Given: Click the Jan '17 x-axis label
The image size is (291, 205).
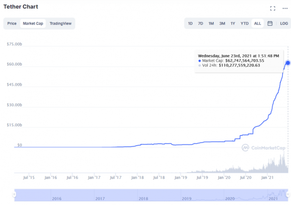Looking at the screenshot, I should 94,178.
